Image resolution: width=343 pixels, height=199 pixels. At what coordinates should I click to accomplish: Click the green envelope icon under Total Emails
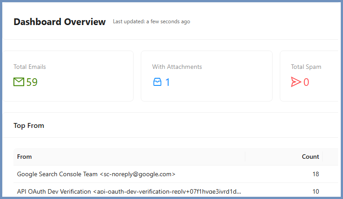coord(19,82)
